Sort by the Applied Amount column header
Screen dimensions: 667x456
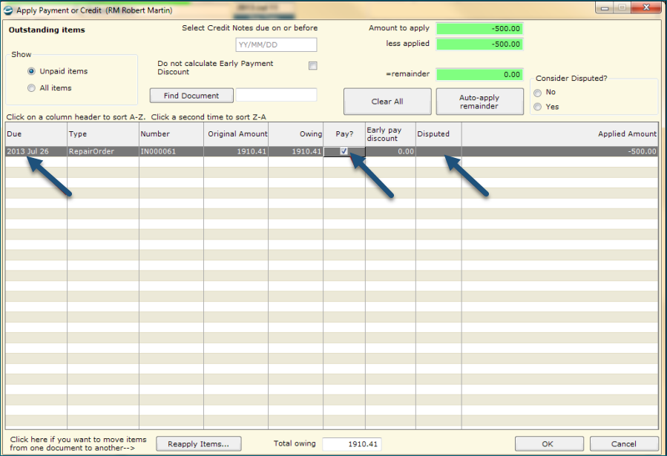(560, 134)
